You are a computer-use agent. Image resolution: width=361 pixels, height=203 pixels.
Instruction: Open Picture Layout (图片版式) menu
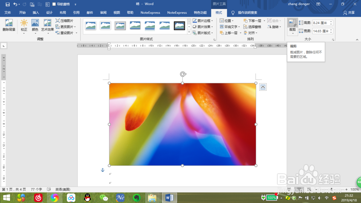(203, 33)
